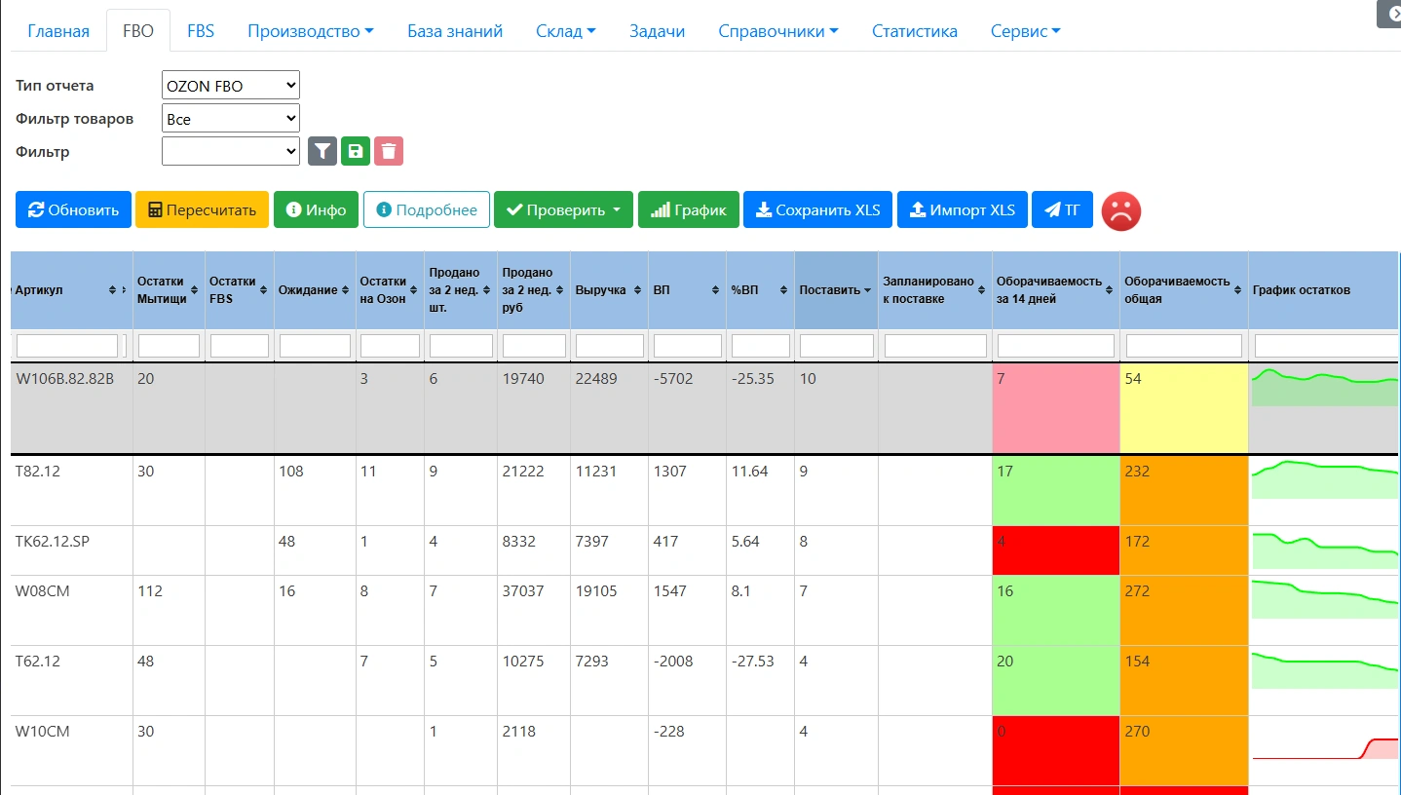
Task: Click the Подробнее button
Action: click(x=427, y=209)
